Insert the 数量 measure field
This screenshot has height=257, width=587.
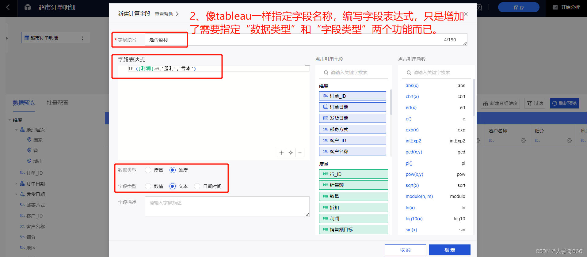tap(353, 196)
